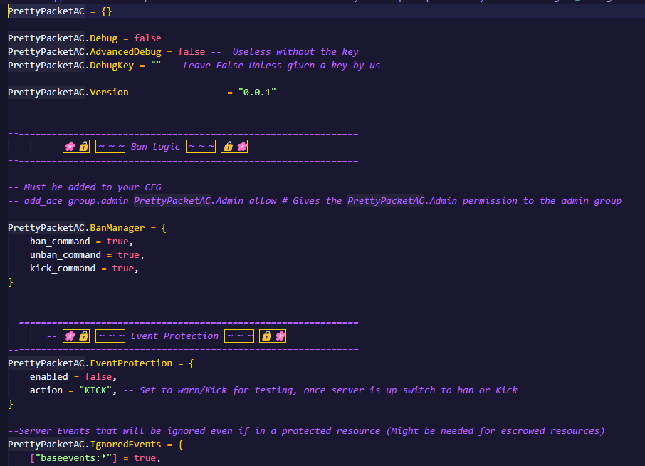Click the AdvancedDebug property name
This screenshot has height=466, width=645.
point(125,52)
